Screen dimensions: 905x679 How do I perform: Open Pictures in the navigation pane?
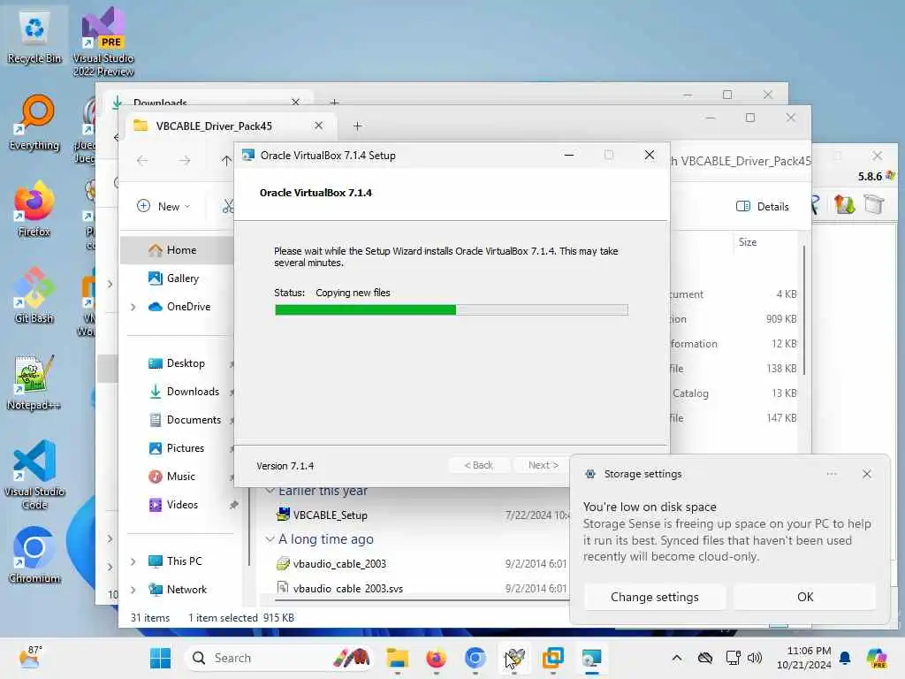point(177,448)
